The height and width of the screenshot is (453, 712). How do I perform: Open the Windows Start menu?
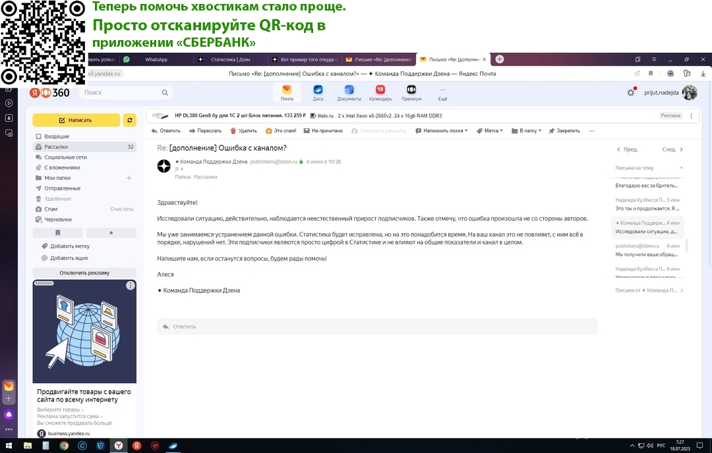point(9,446)
